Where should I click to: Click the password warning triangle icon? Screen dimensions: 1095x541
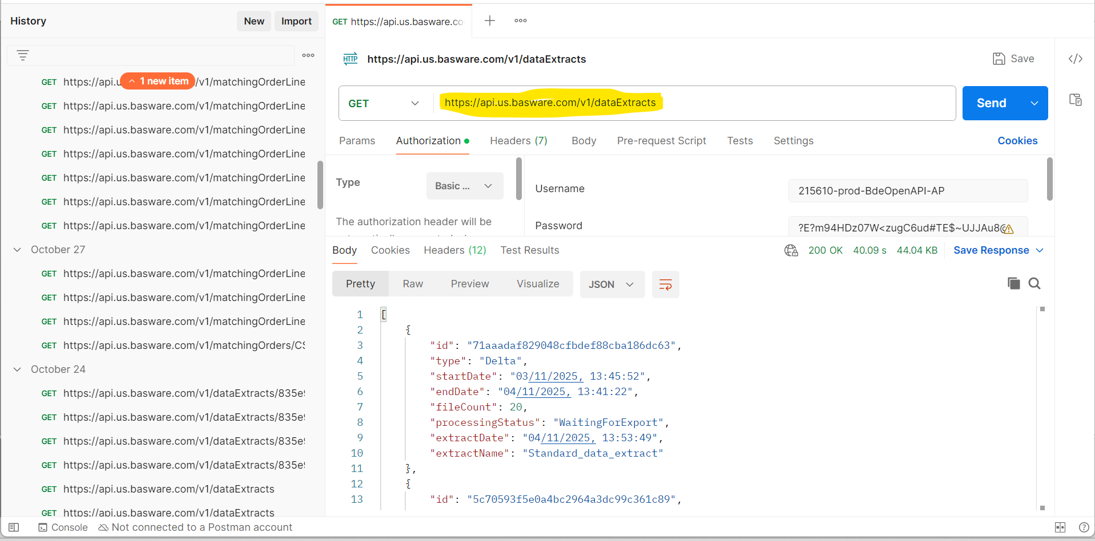coord(1008,229)
